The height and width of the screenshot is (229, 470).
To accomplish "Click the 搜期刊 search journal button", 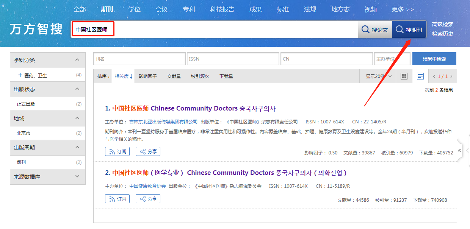I will tap(409, 30).
